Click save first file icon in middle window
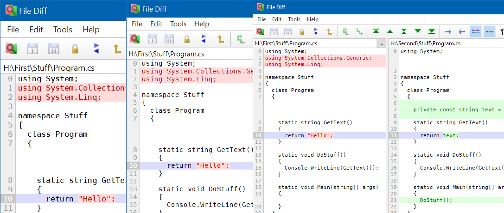Screen dimensions: 504x213 153,39
